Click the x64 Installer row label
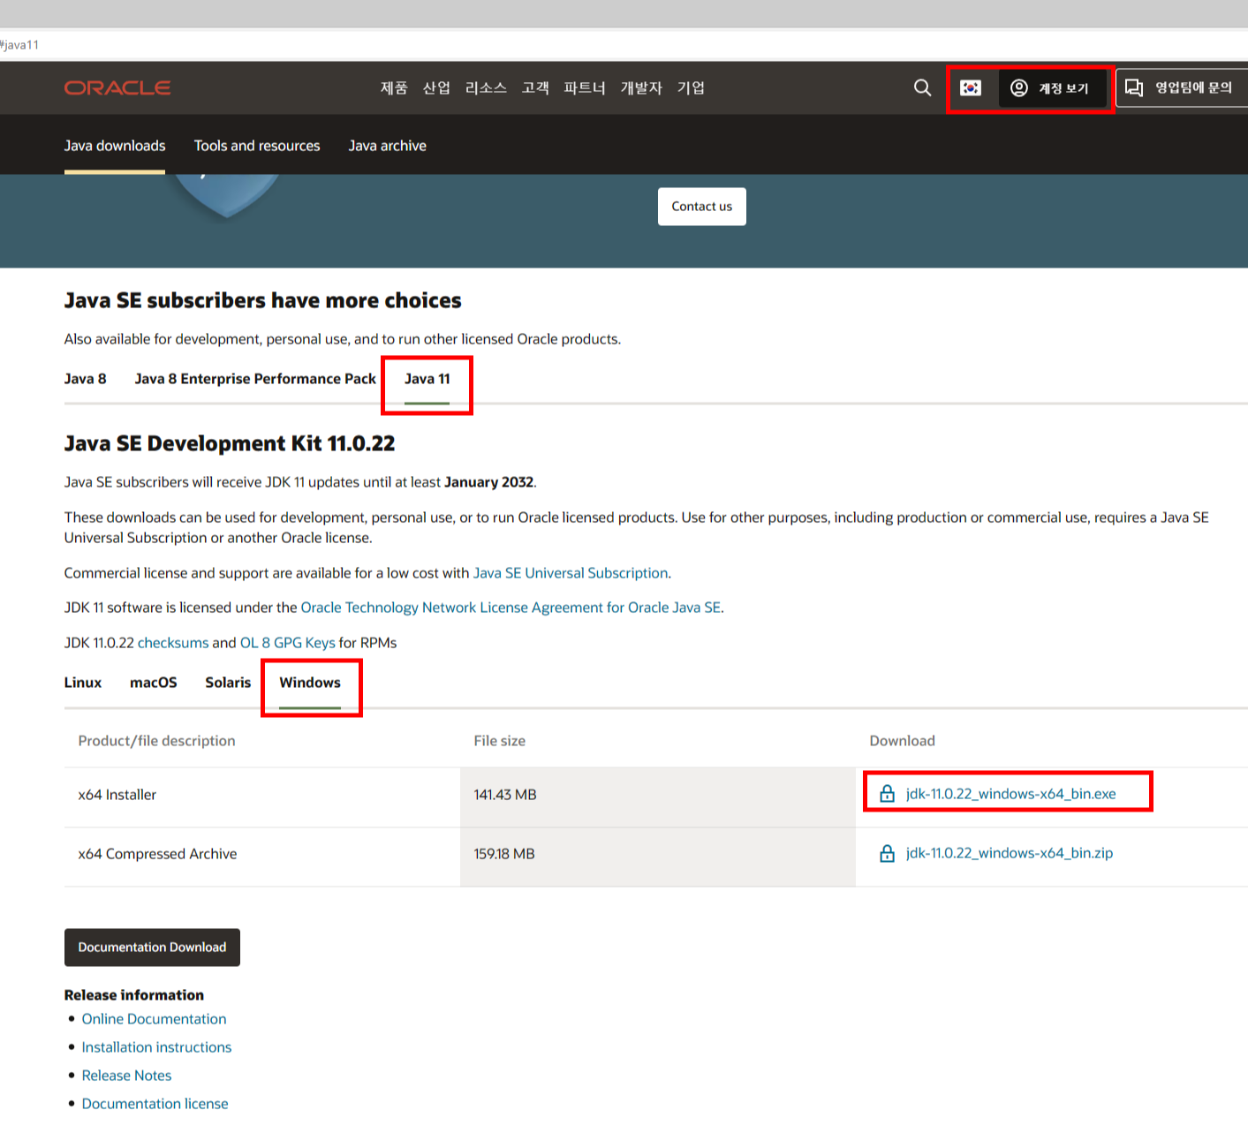 [x=117, y=795]
